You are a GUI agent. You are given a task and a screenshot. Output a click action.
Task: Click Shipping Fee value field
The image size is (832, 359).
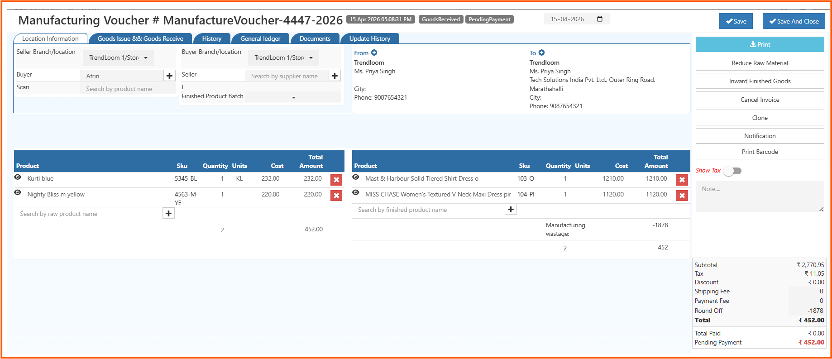click(807, 291)
